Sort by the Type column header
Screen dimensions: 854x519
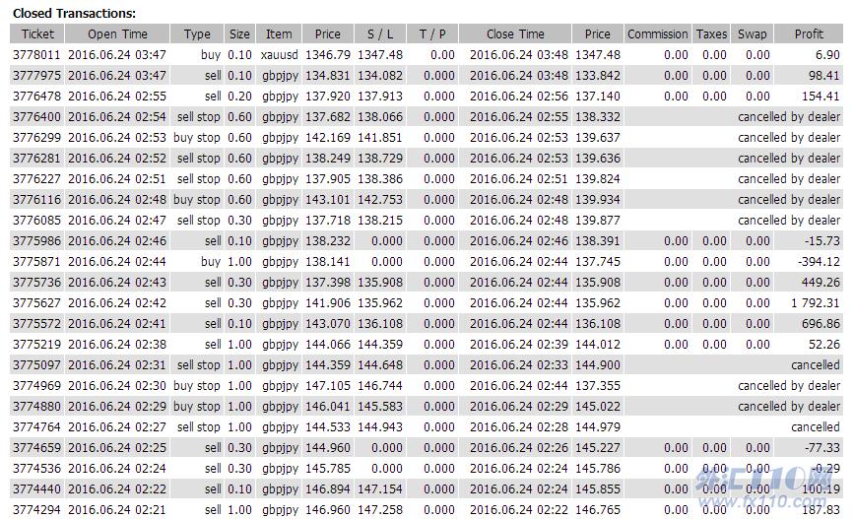pos(197,33)
